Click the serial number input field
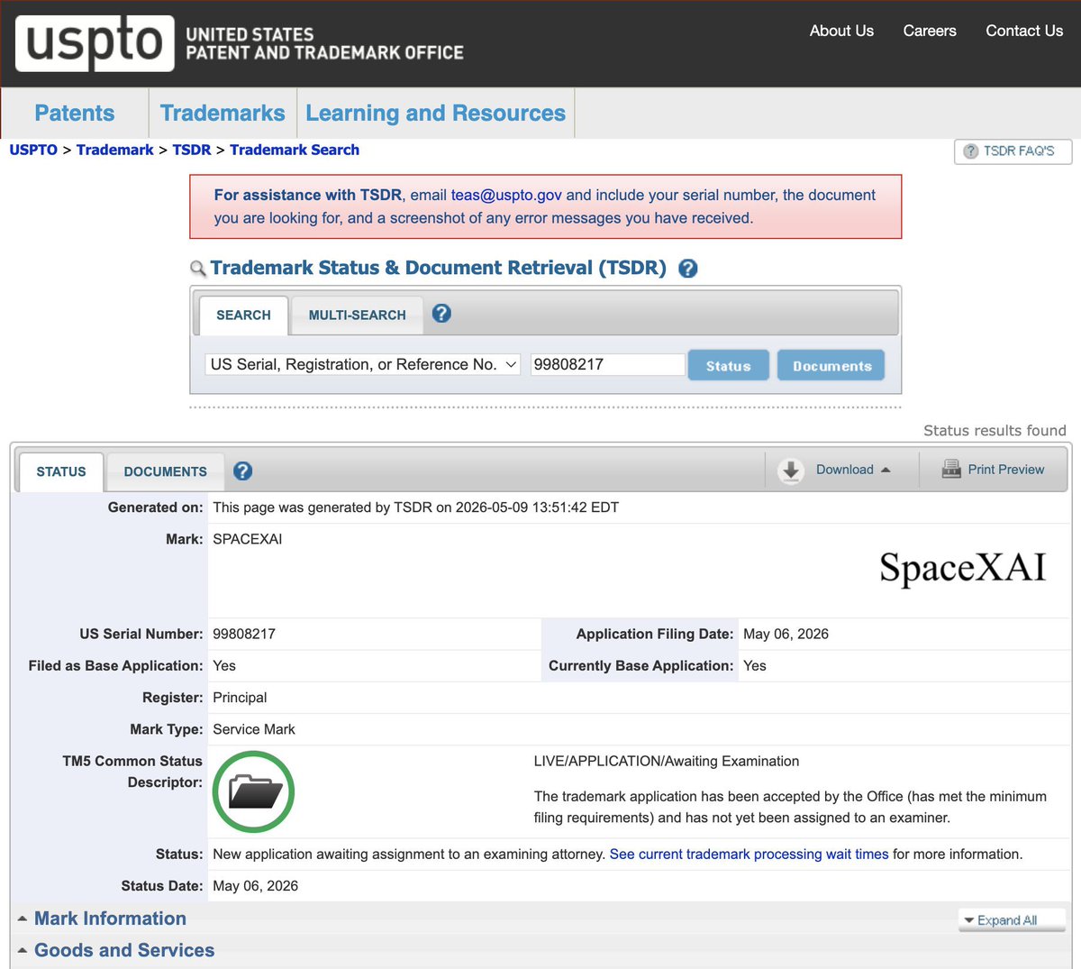This screenshot has width=1081, height=969. pos(608,364)
